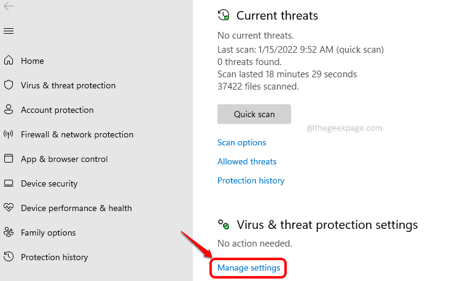The height and width of the screenshot is (281, 471).
Task: Click the Account protection person icon
Action: click(x=9, y=110)
